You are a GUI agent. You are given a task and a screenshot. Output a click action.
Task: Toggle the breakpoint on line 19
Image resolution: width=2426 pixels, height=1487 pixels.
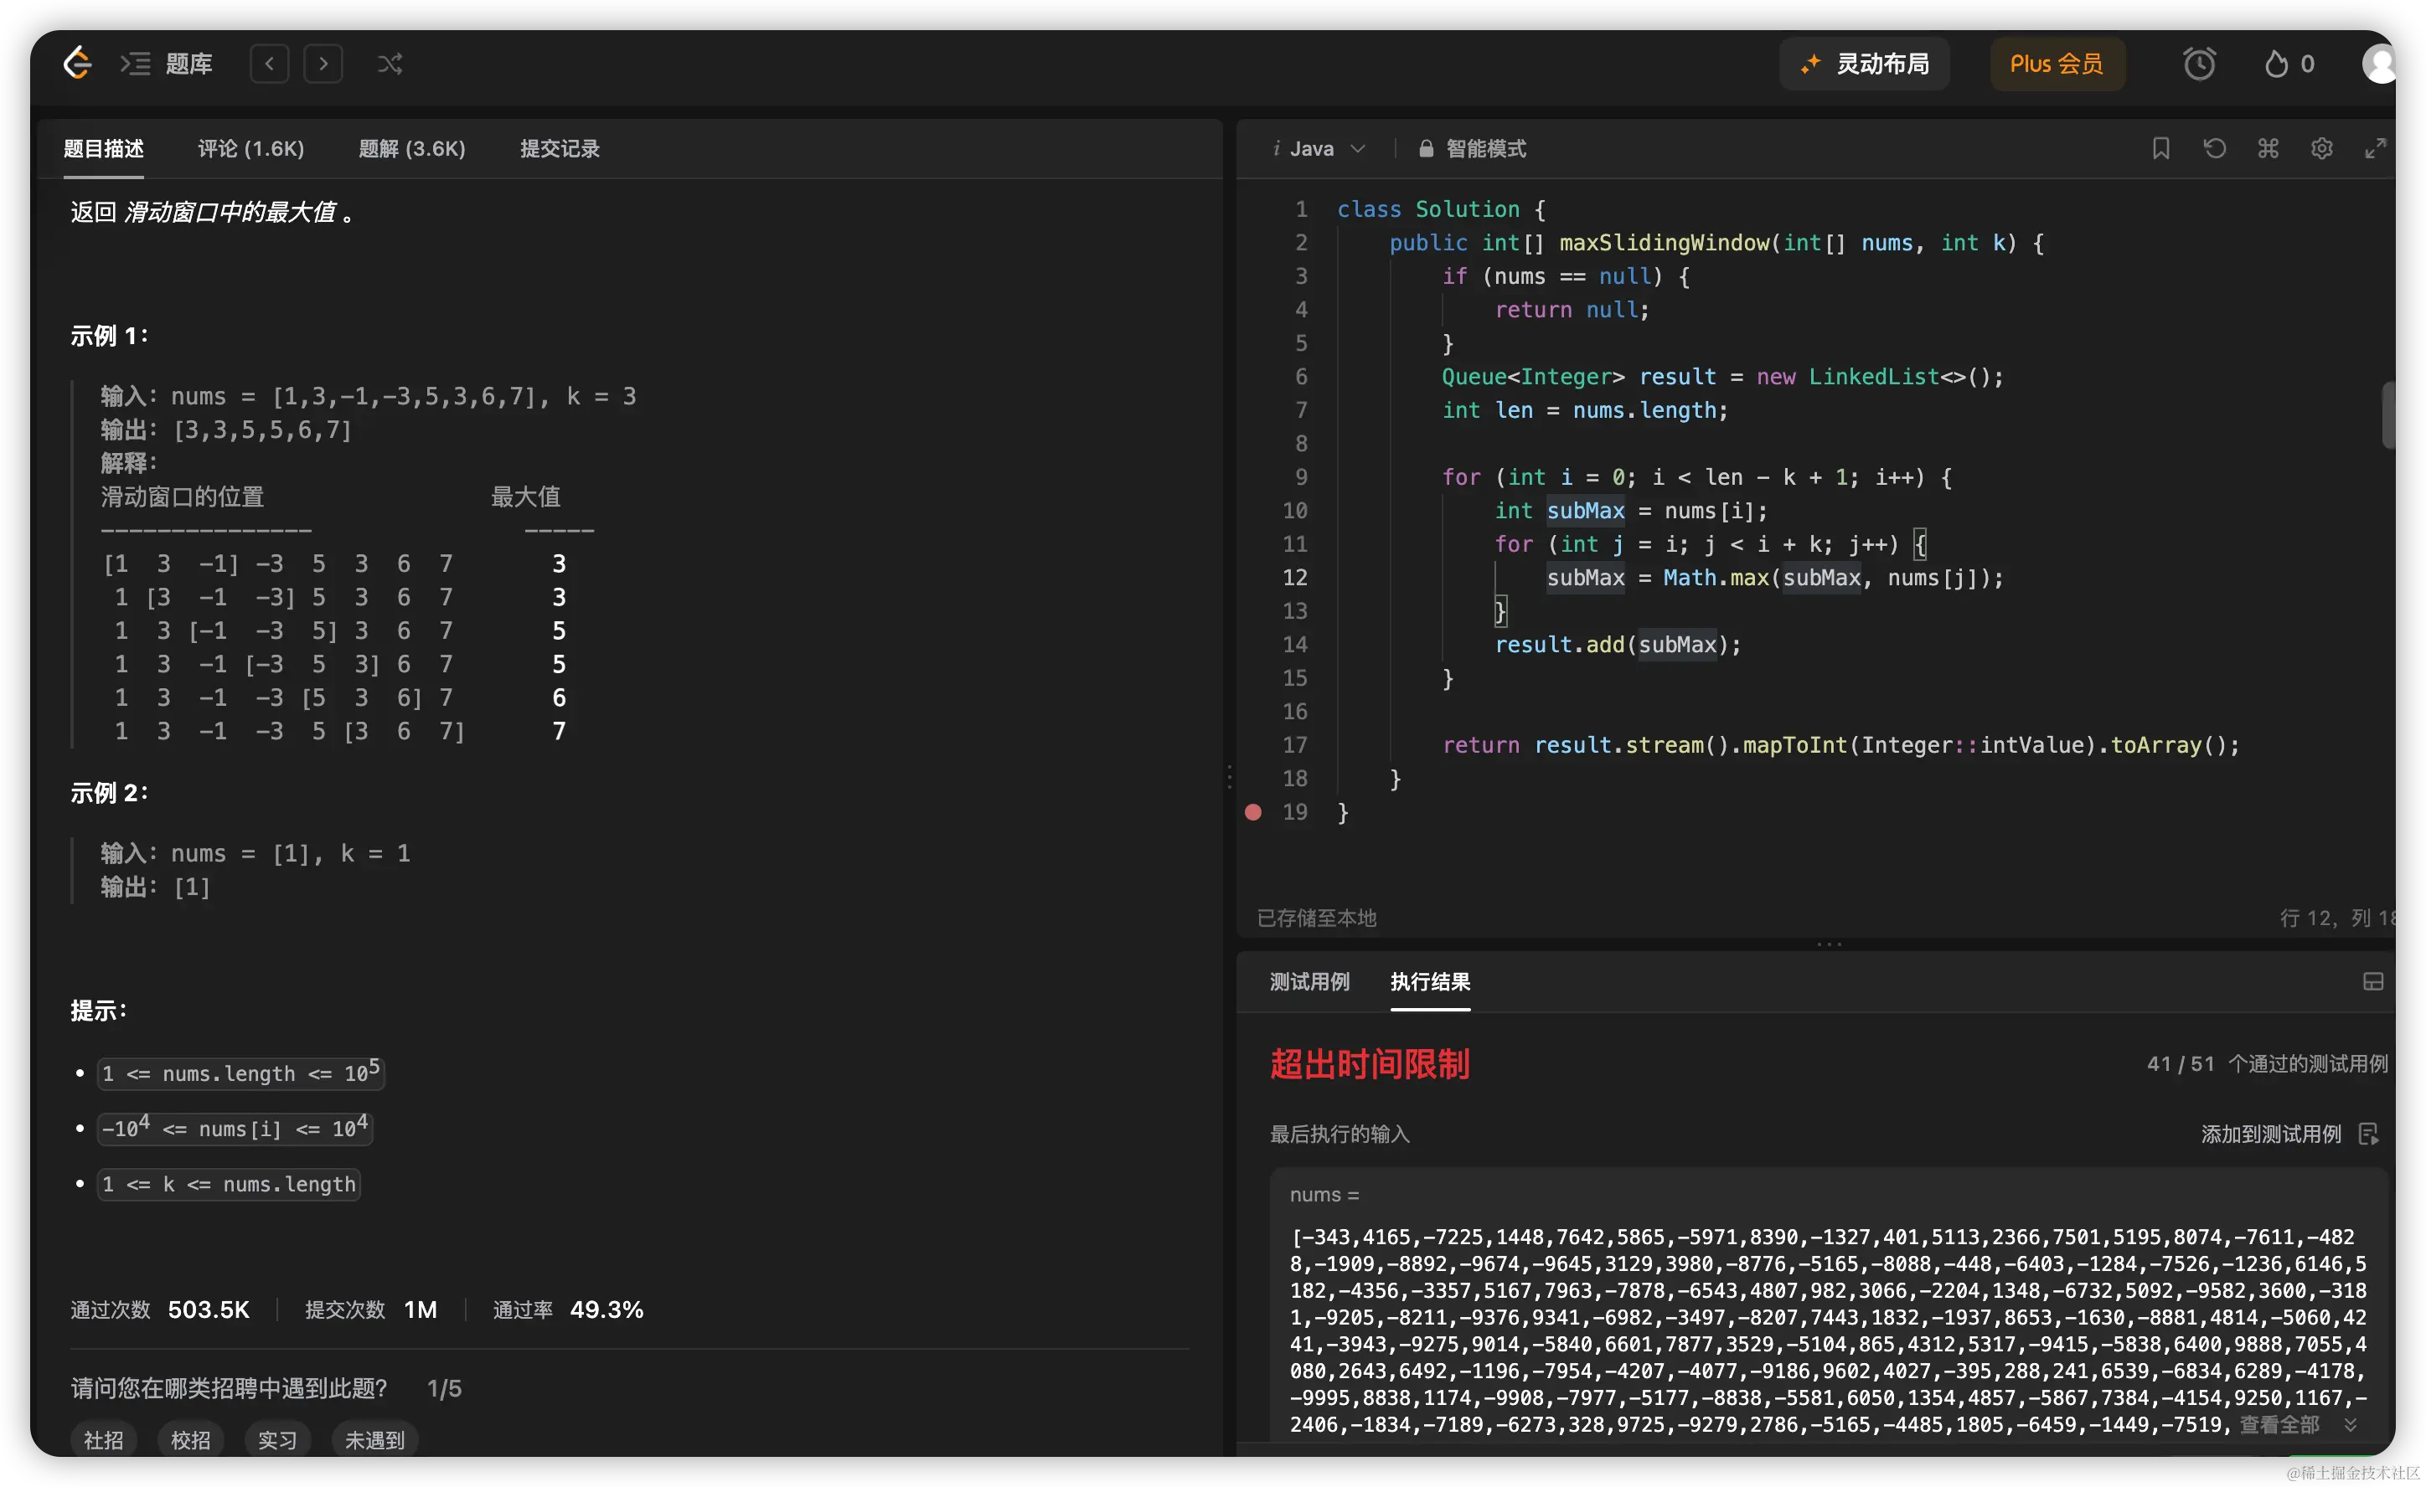coord(1253,812)
